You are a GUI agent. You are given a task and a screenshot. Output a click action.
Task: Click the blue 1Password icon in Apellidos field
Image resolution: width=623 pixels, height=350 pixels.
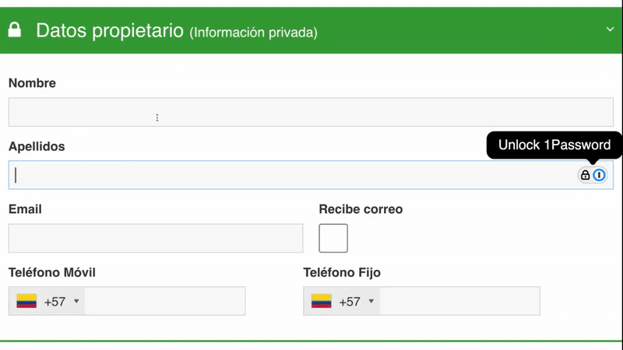pos(599,175)
